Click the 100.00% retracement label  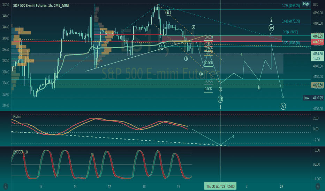(x=208, y=37)
